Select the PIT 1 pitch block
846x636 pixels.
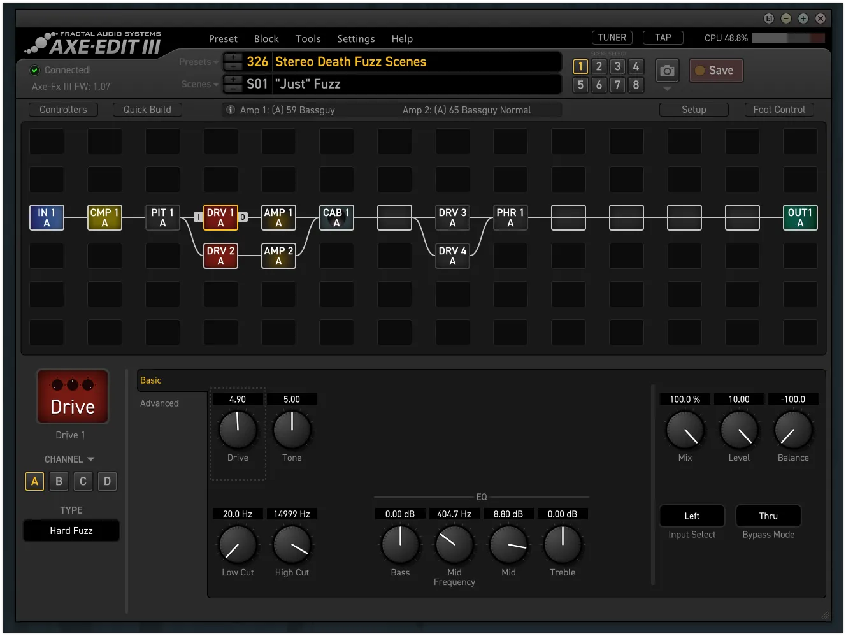click(x=162, y=218)
